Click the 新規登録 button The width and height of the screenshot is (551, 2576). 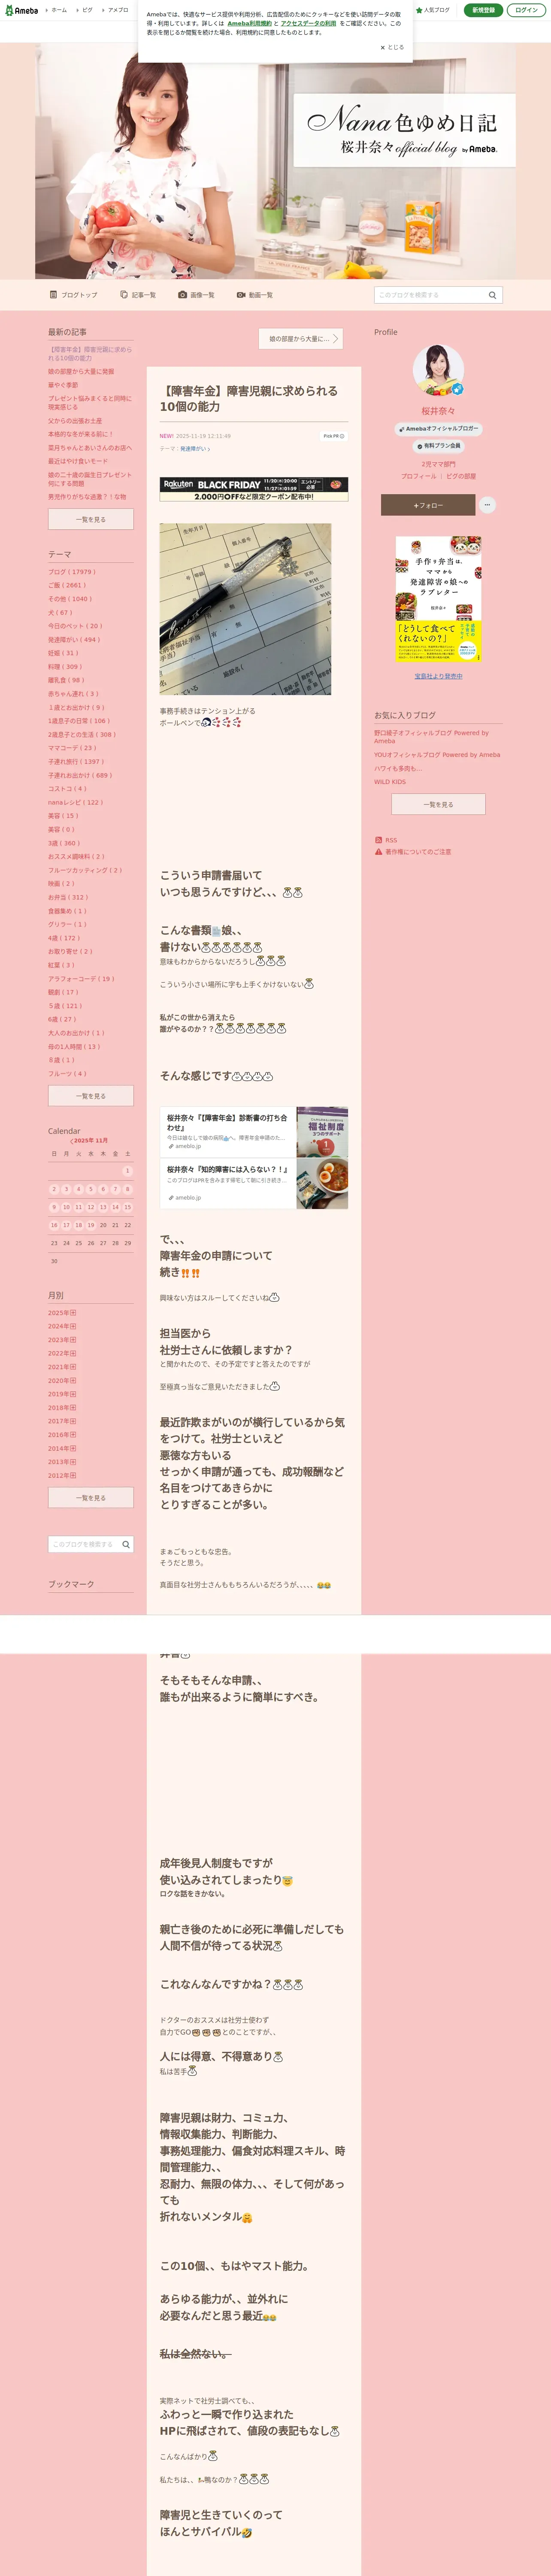[x=483, y=10]
